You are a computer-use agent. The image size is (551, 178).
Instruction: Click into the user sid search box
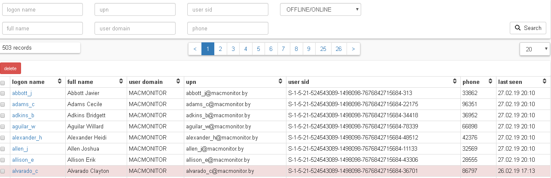coord(228,9)
